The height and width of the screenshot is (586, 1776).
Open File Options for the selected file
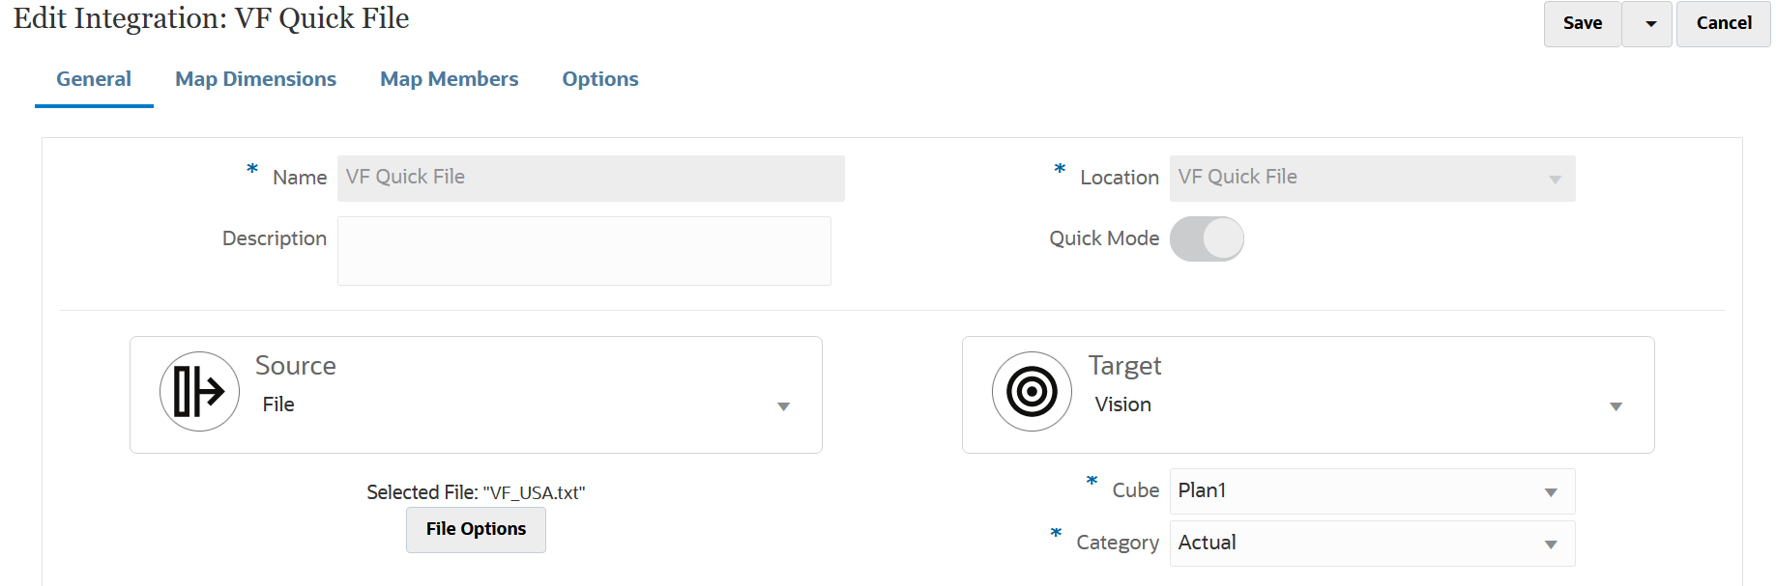(476, 529)
